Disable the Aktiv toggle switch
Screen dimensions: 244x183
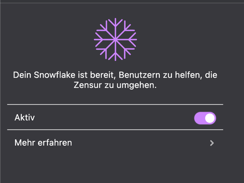pyautogui.click(x=205, y=118)
